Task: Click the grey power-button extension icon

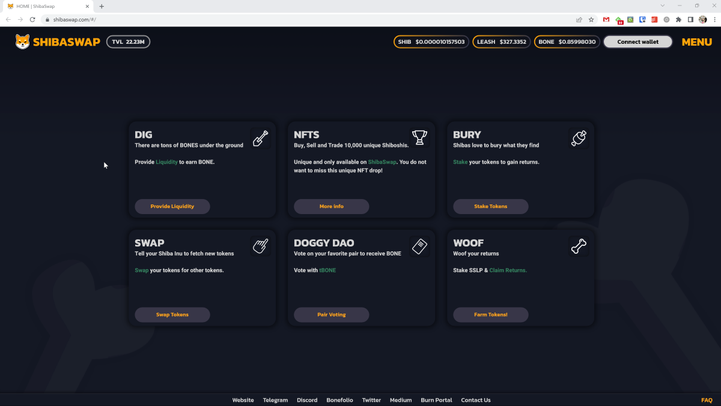Action: (667, 19)
